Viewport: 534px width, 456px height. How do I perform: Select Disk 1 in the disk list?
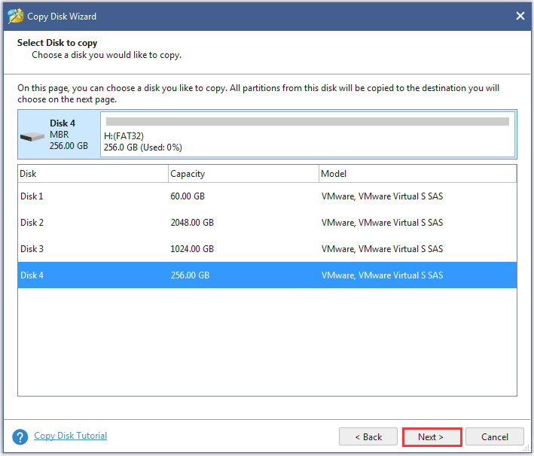click(32, 196)
